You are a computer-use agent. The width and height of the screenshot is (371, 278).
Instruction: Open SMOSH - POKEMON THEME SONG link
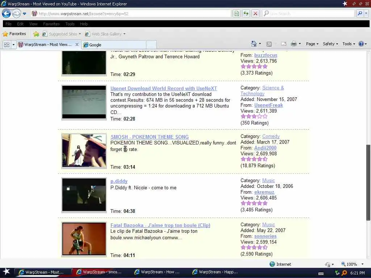click(150, 137)
